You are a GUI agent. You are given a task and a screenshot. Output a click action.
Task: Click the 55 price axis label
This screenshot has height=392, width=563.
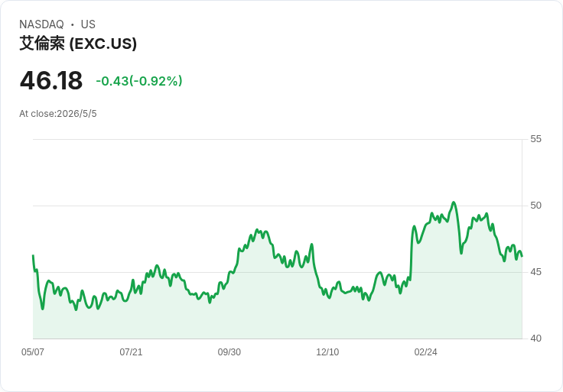click(535, 139)
